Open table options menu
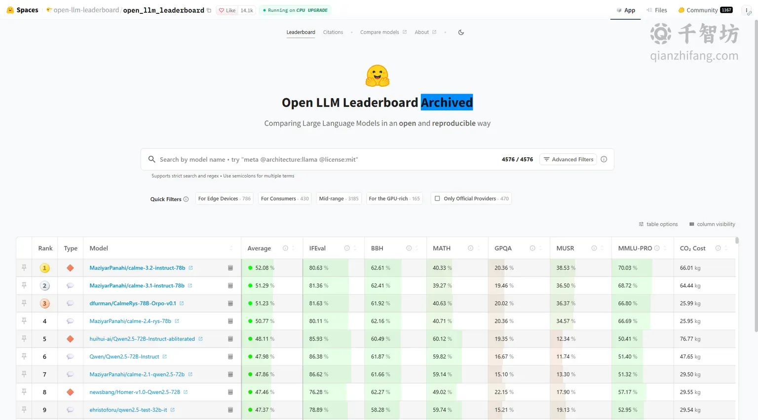The image size is (758, 420). tap(658, 224)
